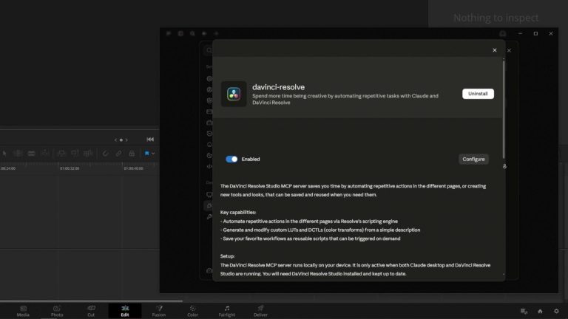This screenshot has width=568, height=319.
Task: Click the Nothing to inspect text
Action: pyautogui.click(x=496, y=18)
